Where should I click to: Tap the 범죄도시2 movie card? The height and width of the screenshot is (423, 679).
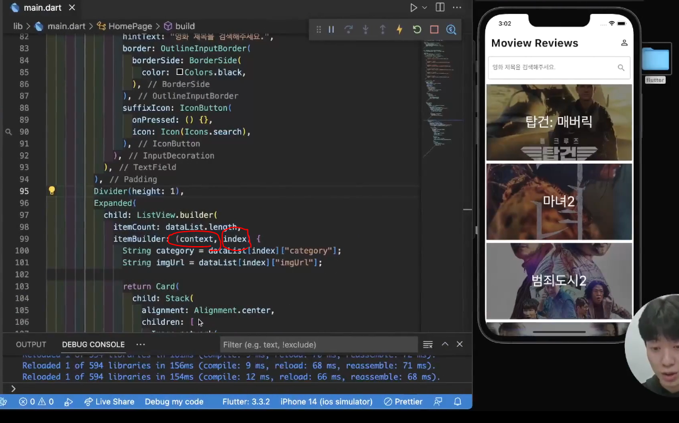559,281
